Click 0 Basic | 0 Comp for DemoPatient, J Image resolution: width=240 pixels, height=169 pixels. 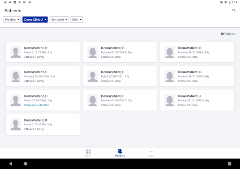[187, 105]
